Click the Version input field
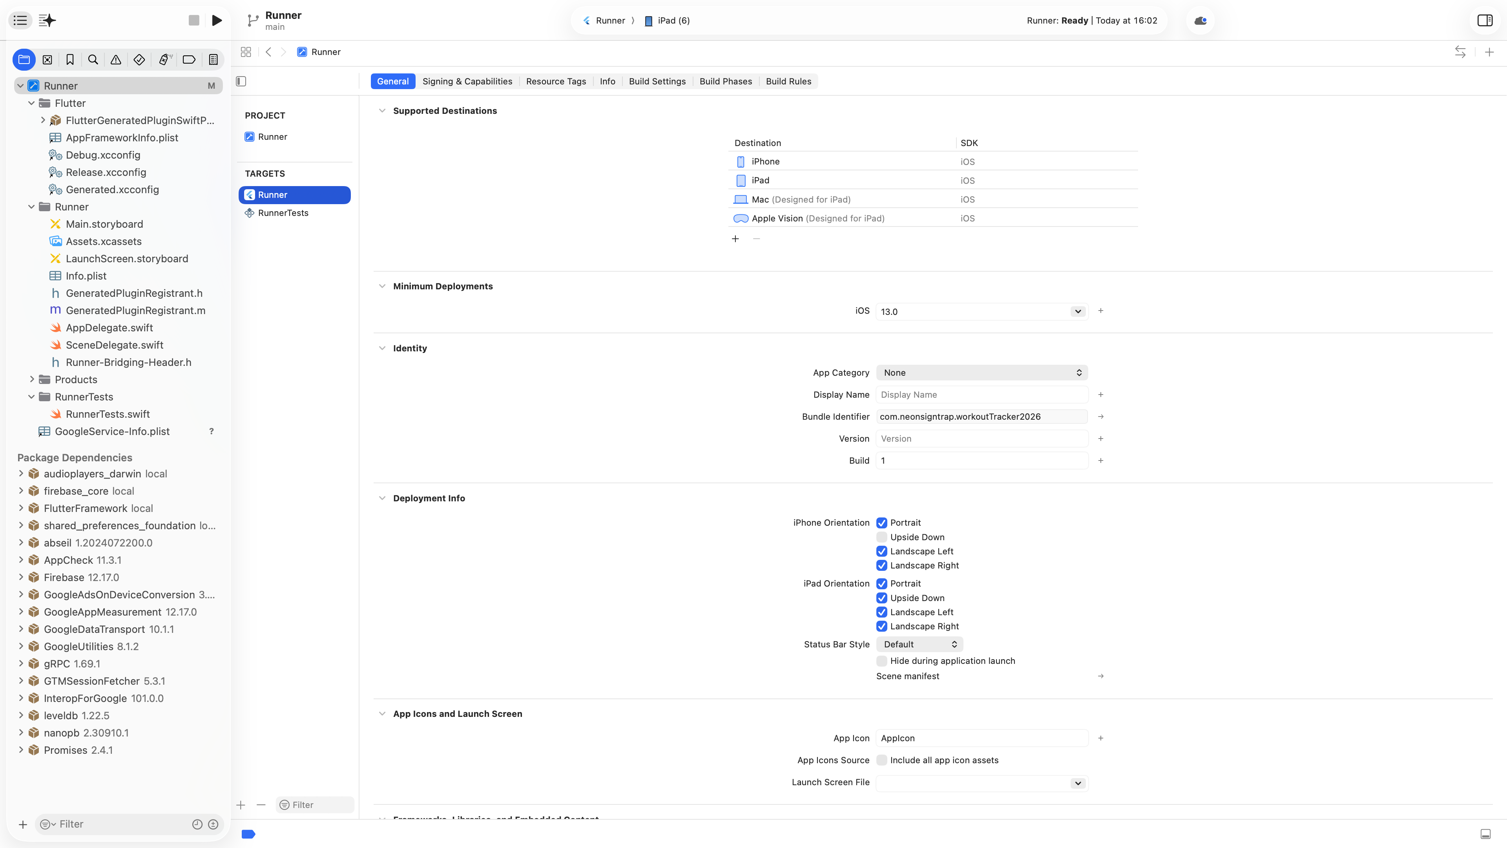The image size is (1507, 848). (x=982, y=439)
